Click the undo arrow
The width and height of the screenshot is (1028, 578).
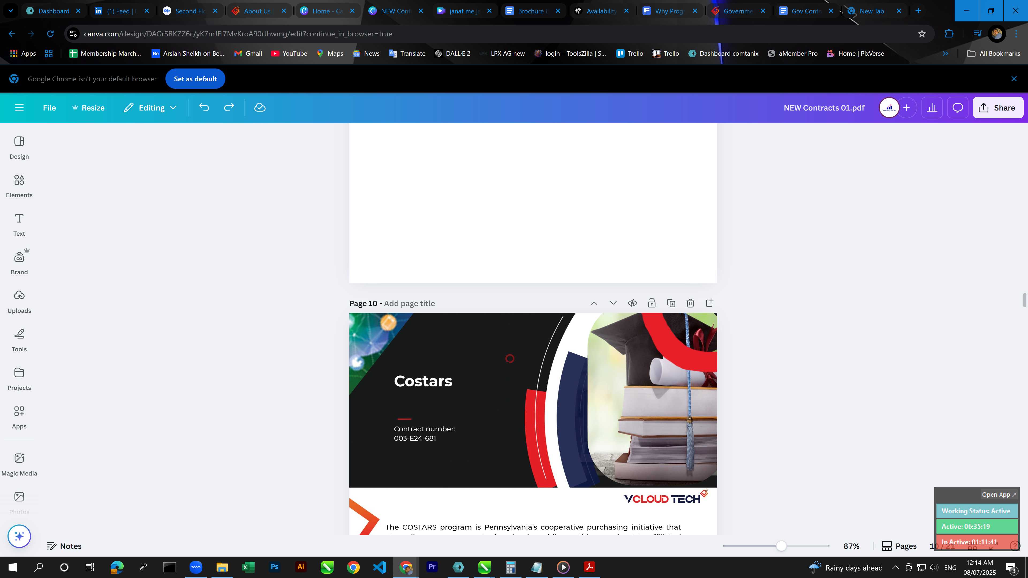click(x=204, y=108)
